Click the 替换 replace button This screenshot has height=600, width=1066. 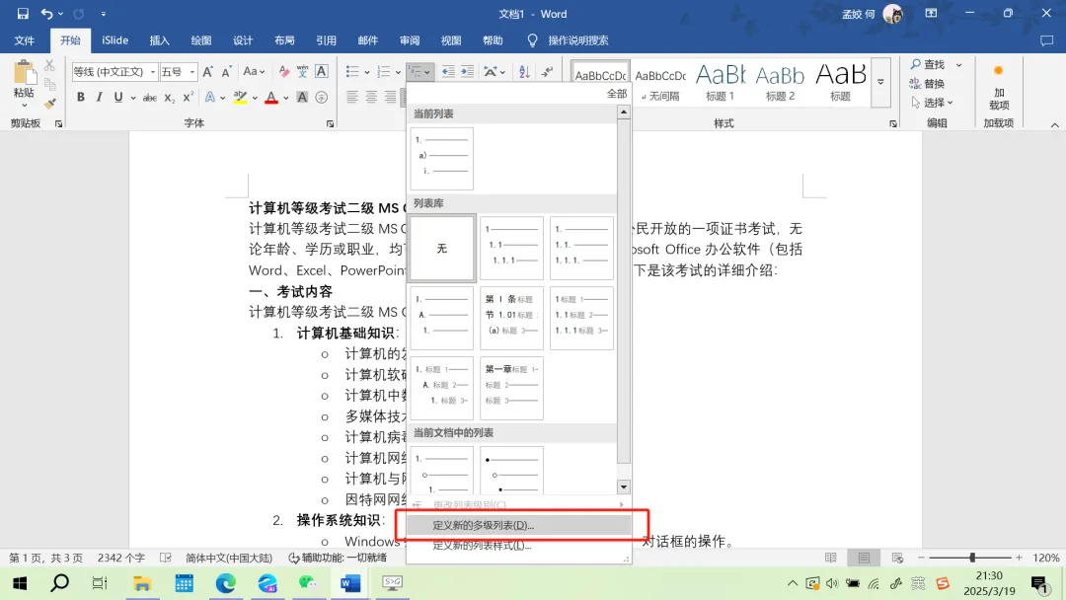point(927,84)
